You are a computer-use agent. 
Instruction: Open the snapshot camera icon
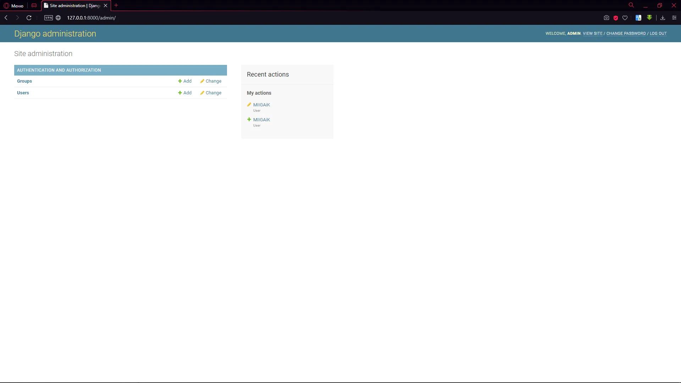[x=607, y=18]
